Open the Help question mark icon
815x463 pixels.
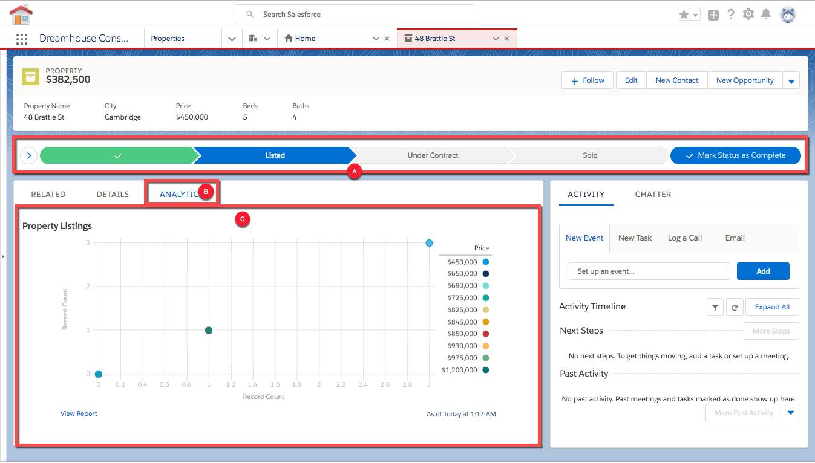[731, 15]
